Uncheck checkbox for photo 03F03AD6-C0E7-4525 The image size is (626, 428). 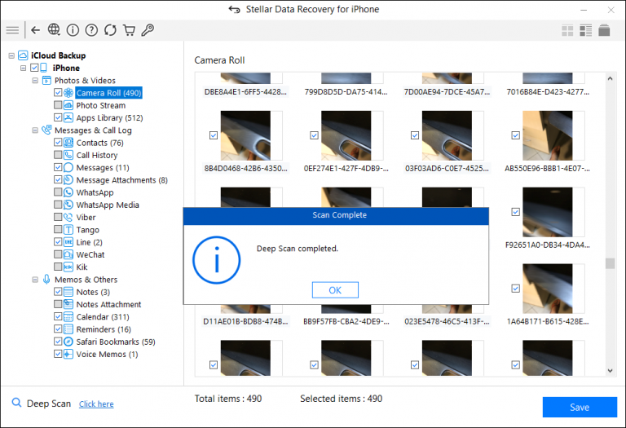[415, 135]
